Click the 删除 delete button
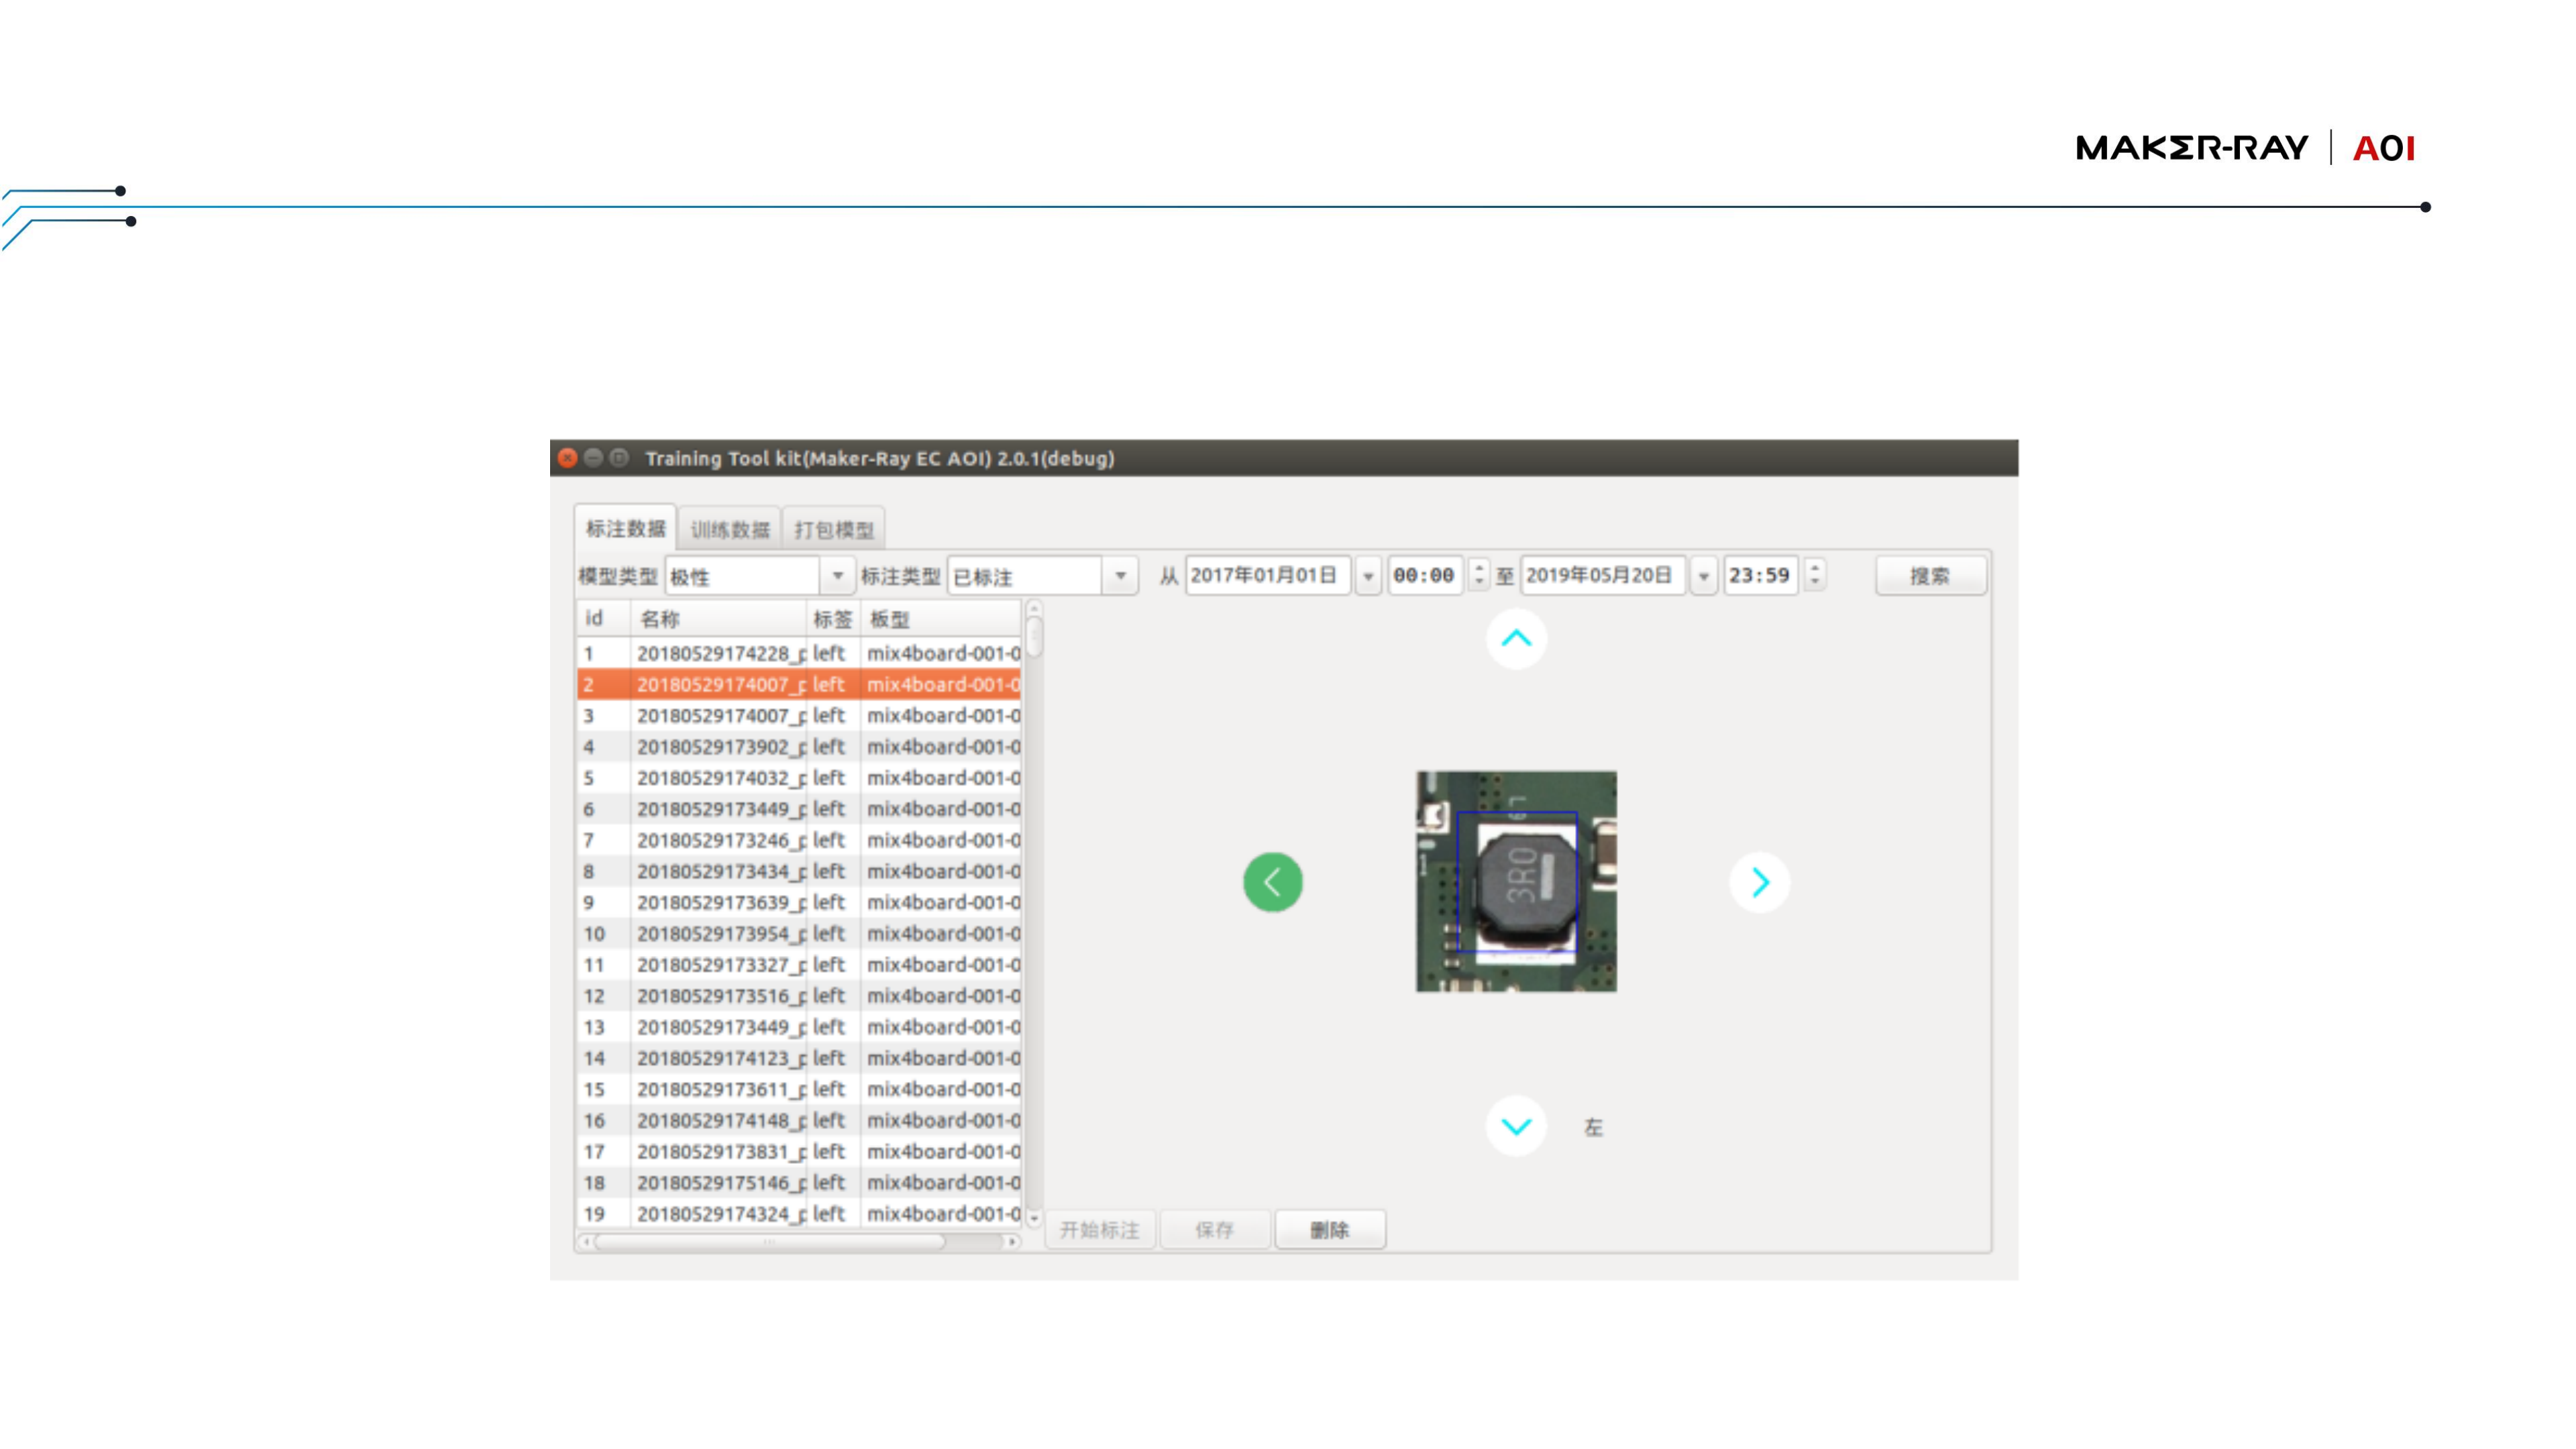2576x1449 pixels. coord(1329,1230)
